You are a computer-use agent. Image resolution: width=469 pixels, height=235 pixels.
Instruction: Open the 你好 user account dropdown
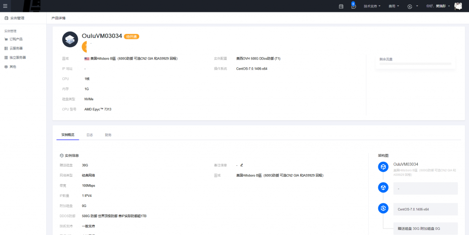coord(438,6)
